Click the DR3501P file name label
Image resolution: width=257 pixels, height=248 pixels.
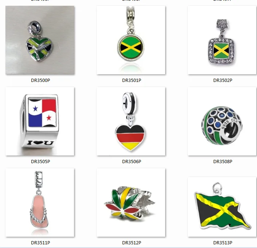click(132, 80)
